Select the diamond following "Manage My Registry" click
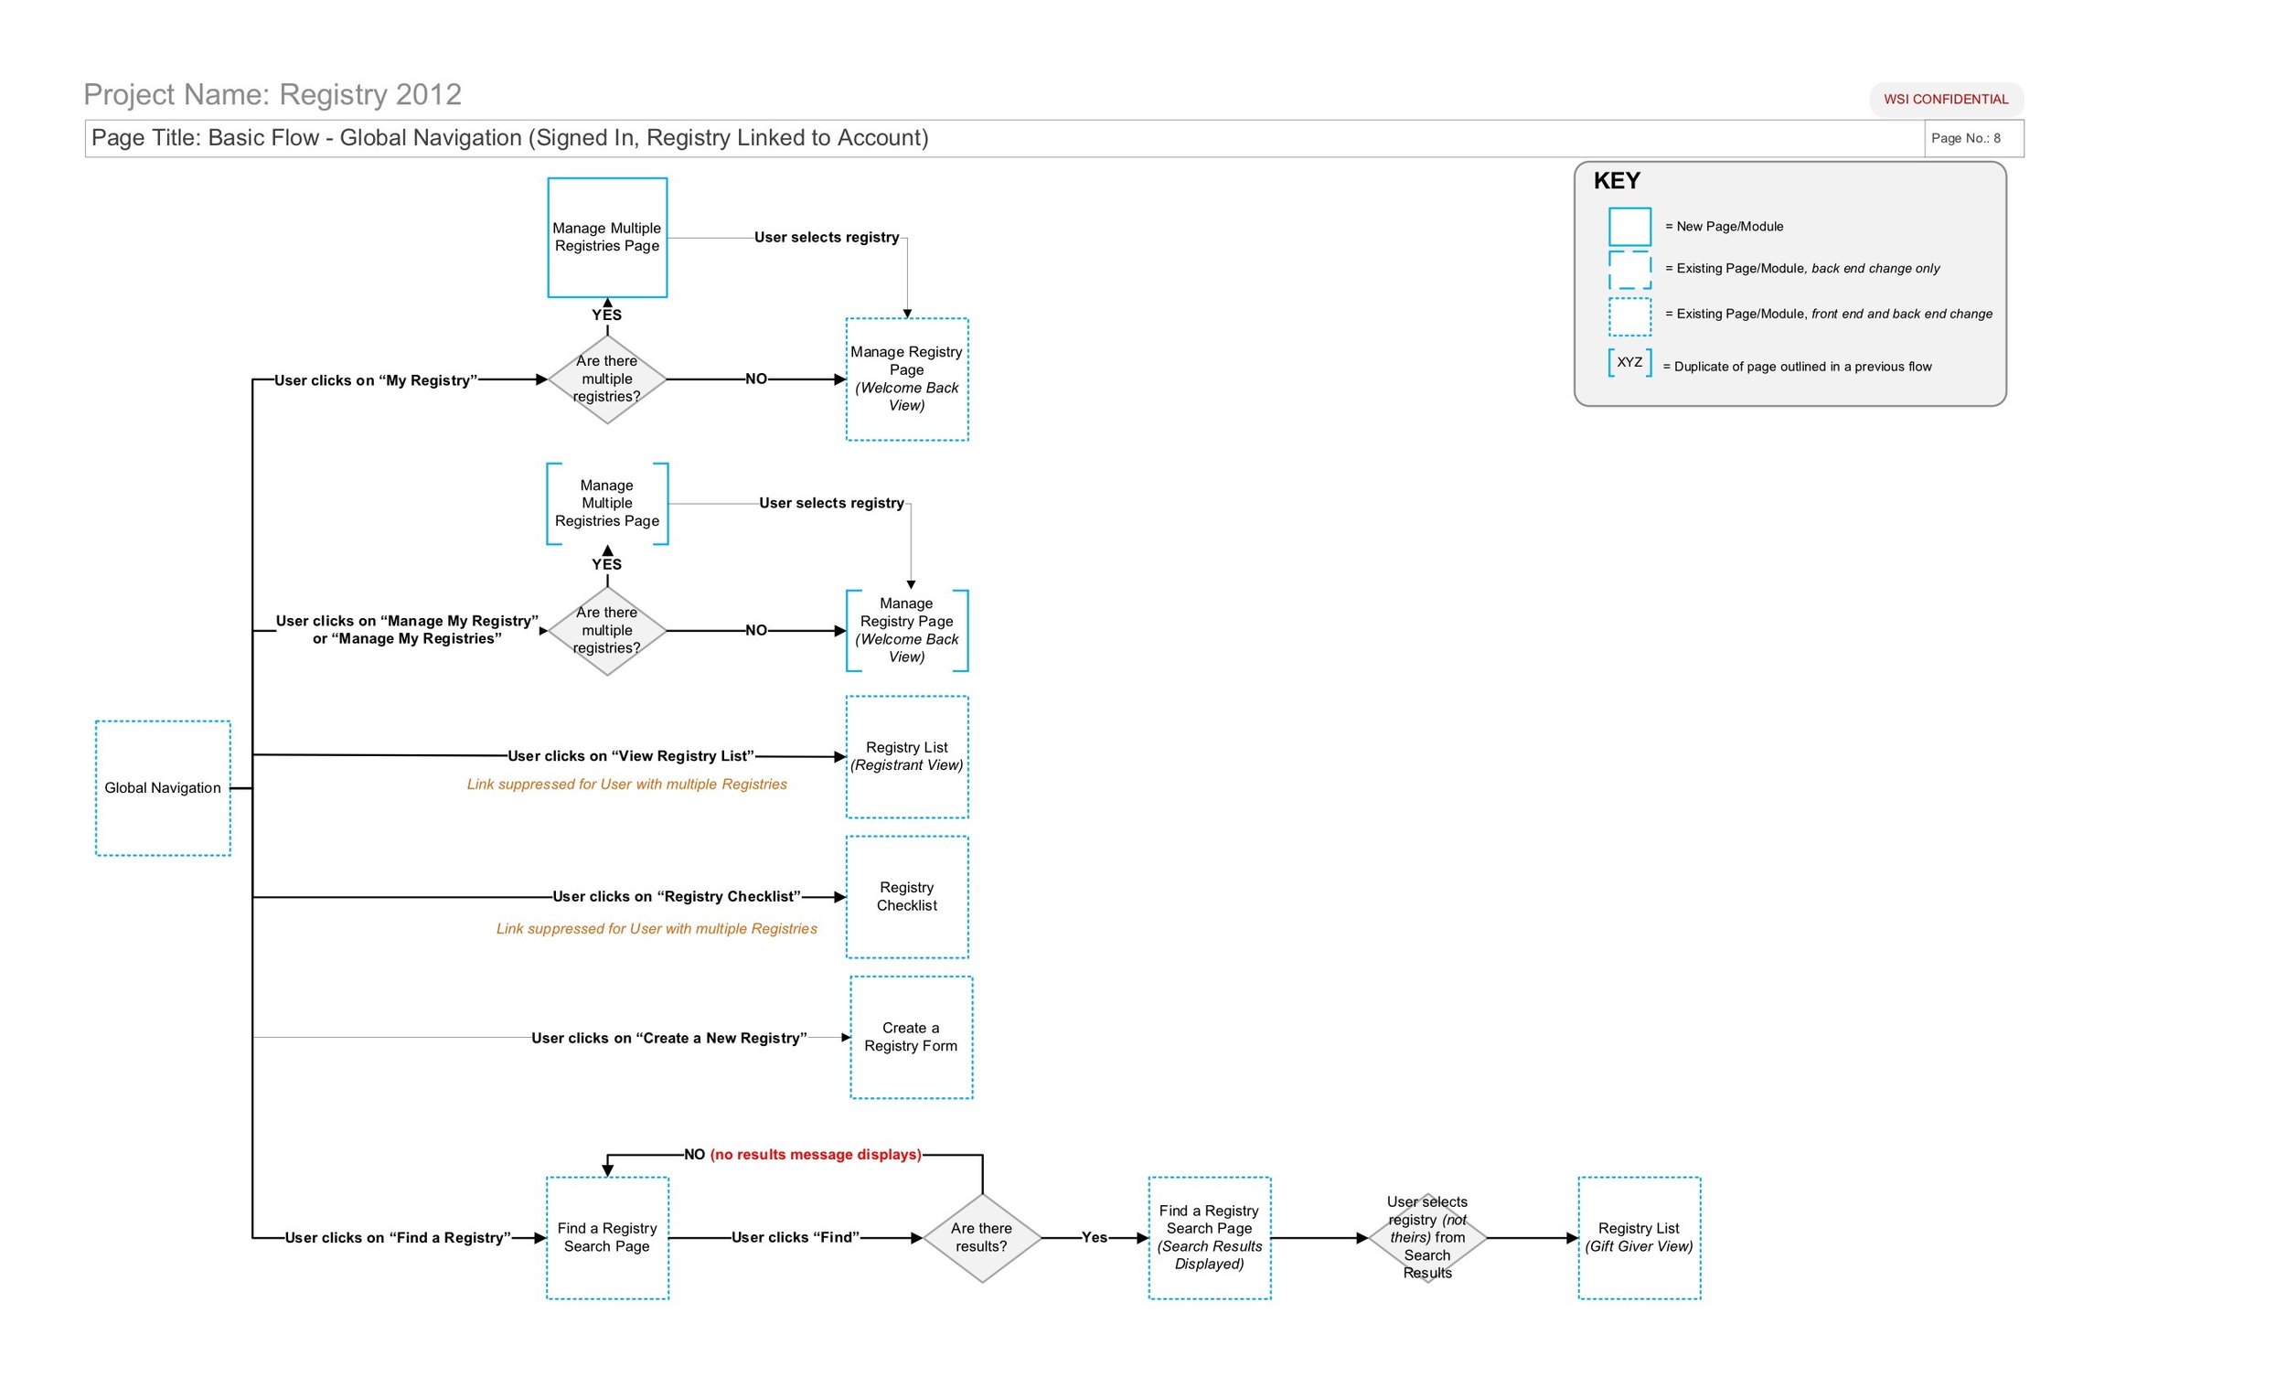Viewport: 2286px width, 1388px height. [607, 630]
